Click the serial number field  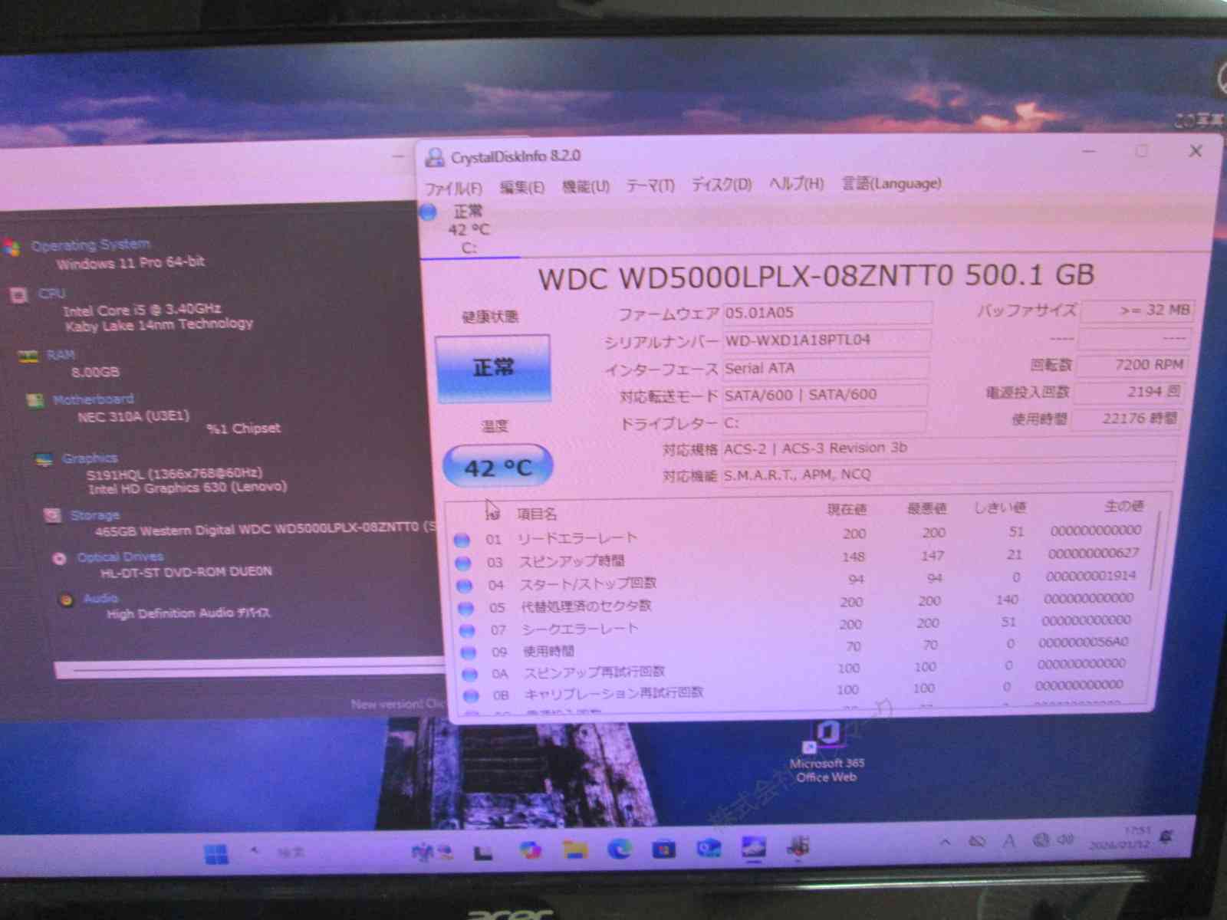pos(826,340)
